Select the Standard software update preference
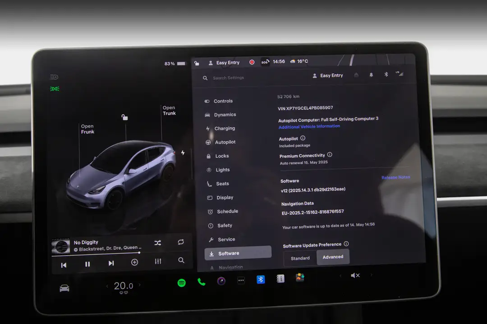The width and height of the screenshot is (487, 324). [300, 258]
